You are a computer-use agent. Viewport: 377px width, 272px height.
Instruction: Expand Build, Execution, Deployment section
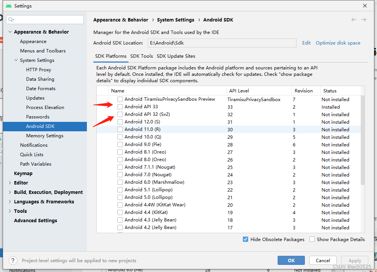[x=10, y=192]
